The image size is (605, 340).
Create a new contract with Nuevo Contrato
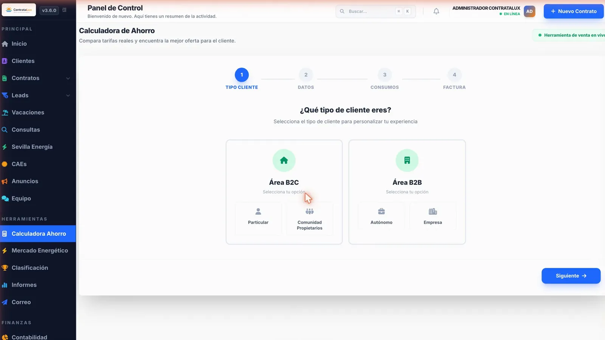click(x=574, y=11)
